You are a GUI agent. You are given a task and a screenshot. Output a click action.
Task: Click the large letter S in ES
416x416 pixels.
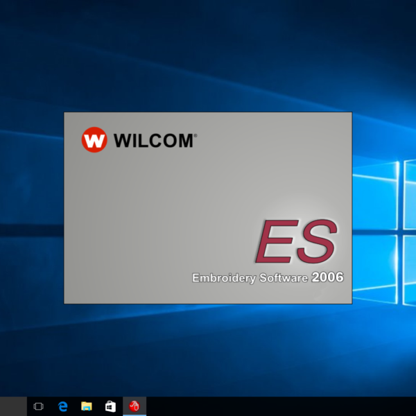point(318,242)
